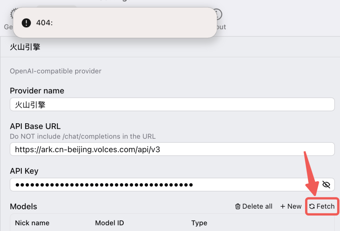Viewport: 340px width, 231px height.
Task: Click the API Base URL label
Action: pyautogui.click(x=35, y=126)
